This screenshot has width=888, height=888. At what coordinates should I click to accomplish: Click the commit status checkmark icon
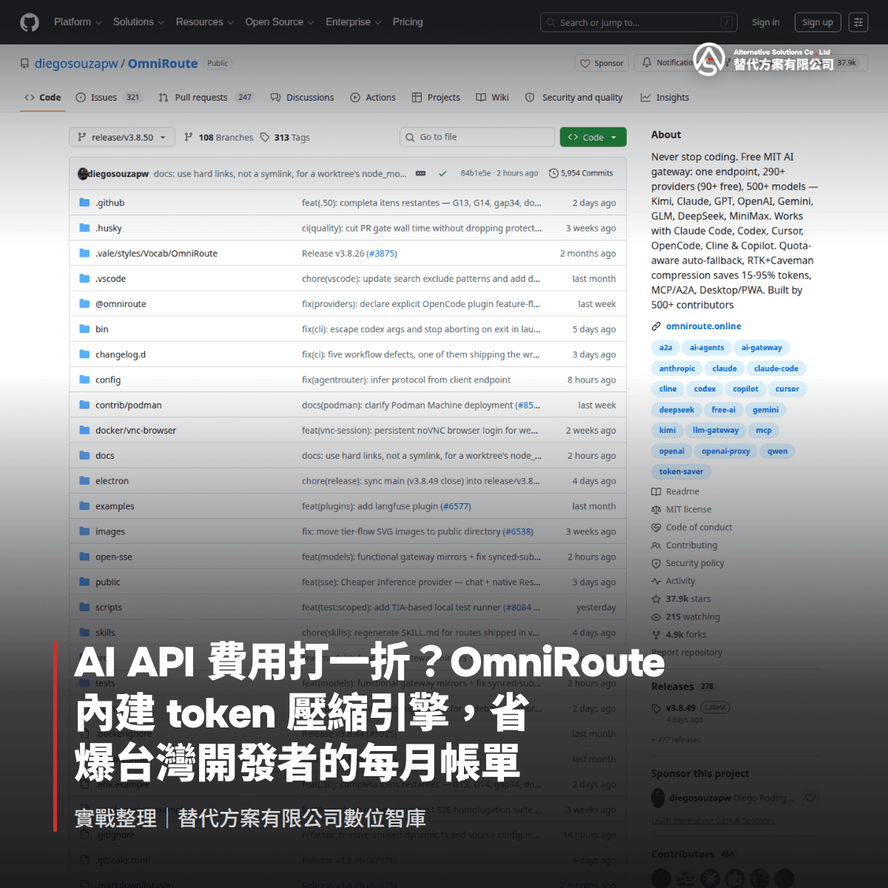443,173
